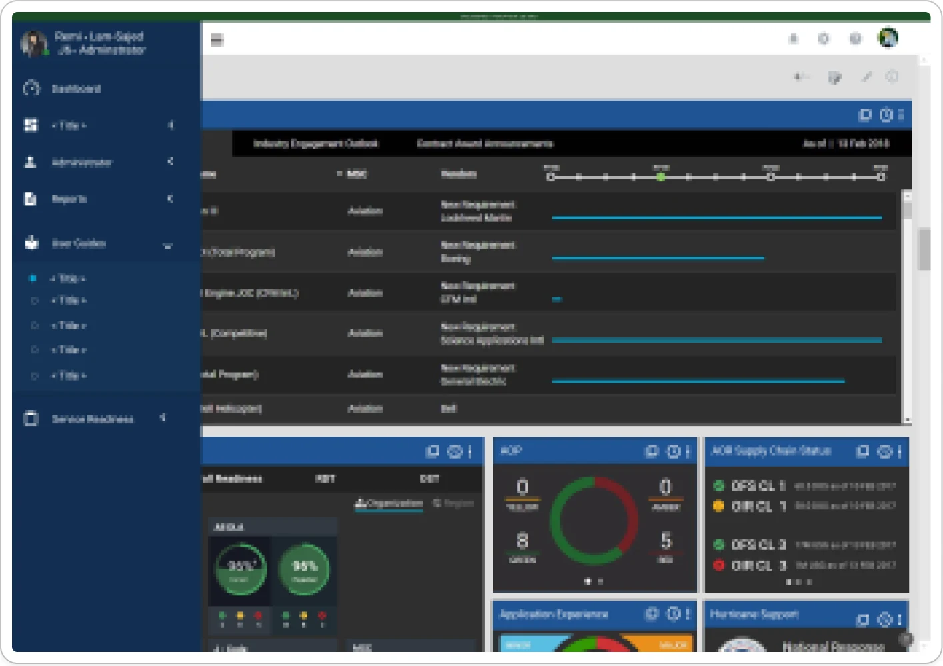The width and height of the screenshot is (943, 666).
Task: Click the expand window icon on the Readiness panel
Action: click(x=433, y=451)
